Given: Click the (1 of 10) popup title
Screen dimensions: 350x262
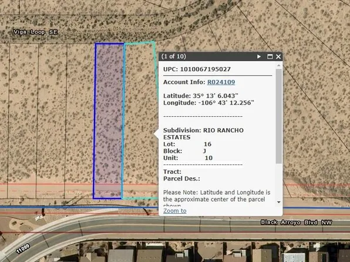Looking at the screenshot, I should click(173, 56).
